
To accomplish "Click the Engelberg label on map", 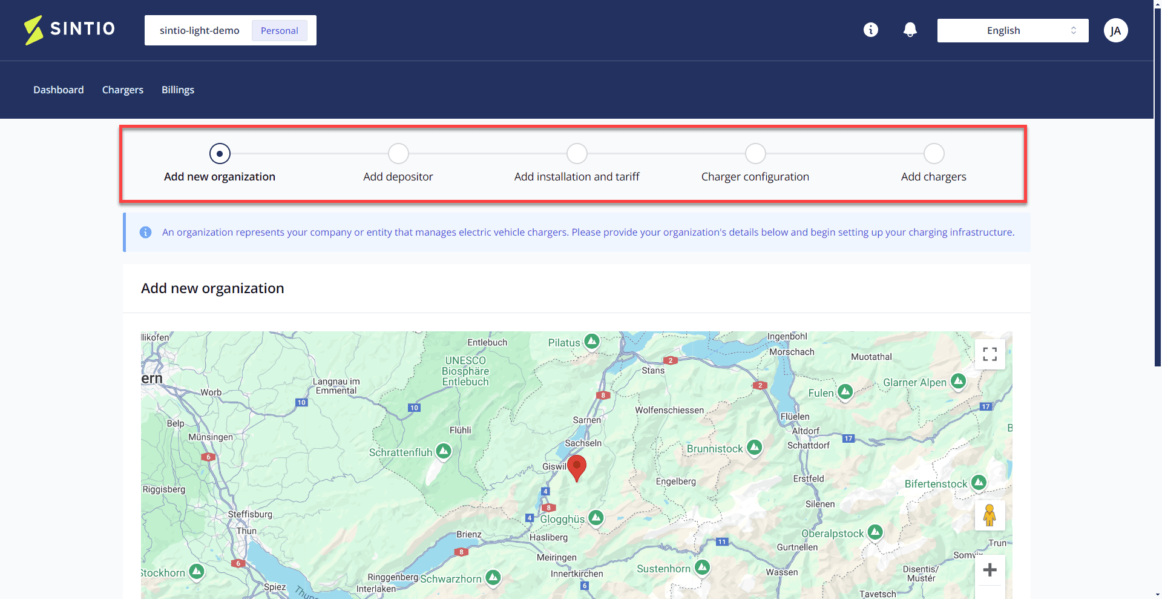I will tap(676, 482).
